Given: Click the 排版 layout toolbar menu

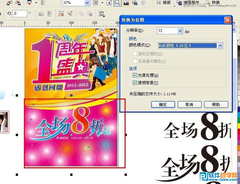Looking at the screenshot, I should (167, 2).
